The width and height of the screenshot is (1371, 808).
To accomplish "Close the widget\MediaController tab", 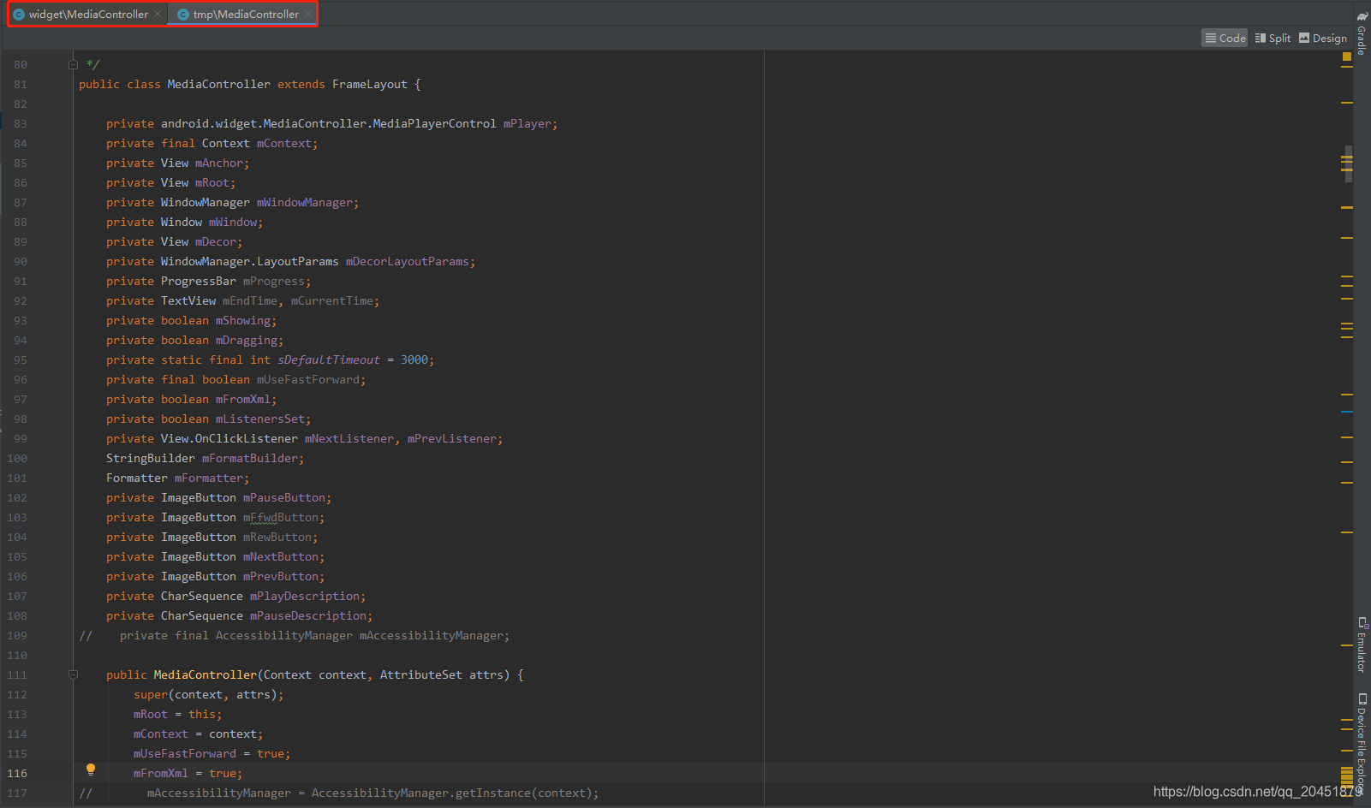I will coord(158,15).
